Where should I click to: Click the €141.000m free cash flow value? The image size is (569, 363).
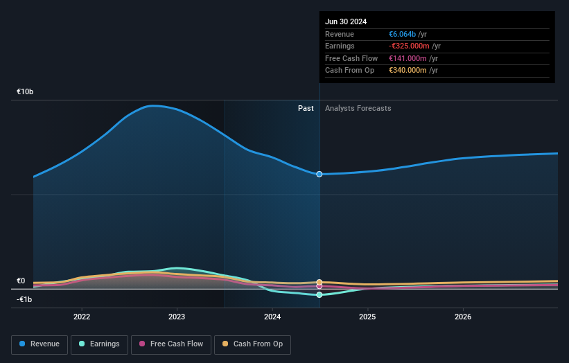point(408,58)
